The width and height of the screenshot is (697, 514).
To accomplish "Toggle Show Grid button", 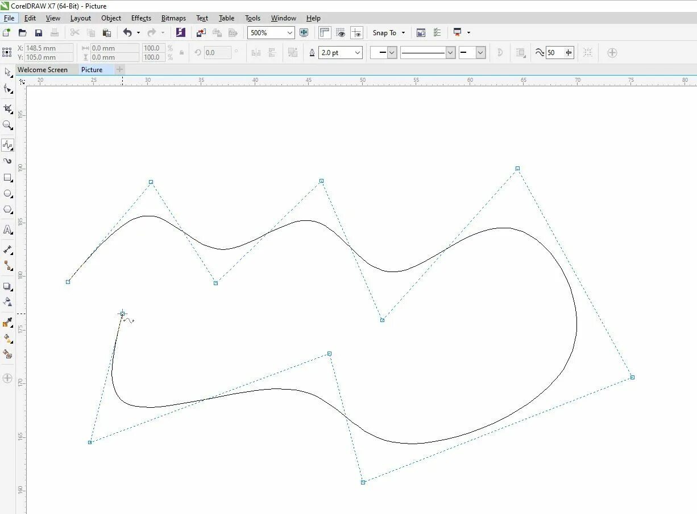I will click(341, 33).
